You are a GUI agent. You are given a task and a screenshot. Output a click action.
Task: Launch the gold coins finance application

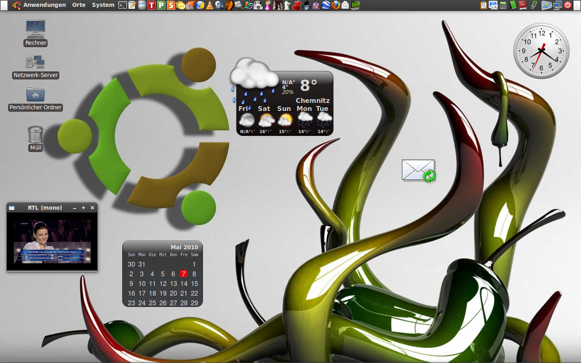(180, 5)
